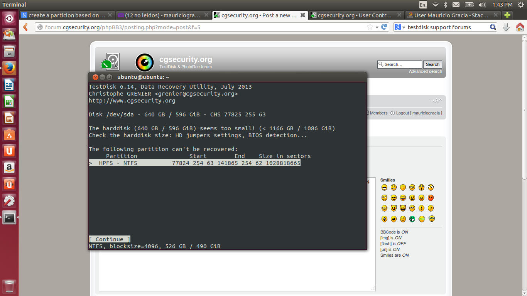527x296 pixels.
Task: Launch LibreOffice Writer from the dock
Action: tap(9, 85)
